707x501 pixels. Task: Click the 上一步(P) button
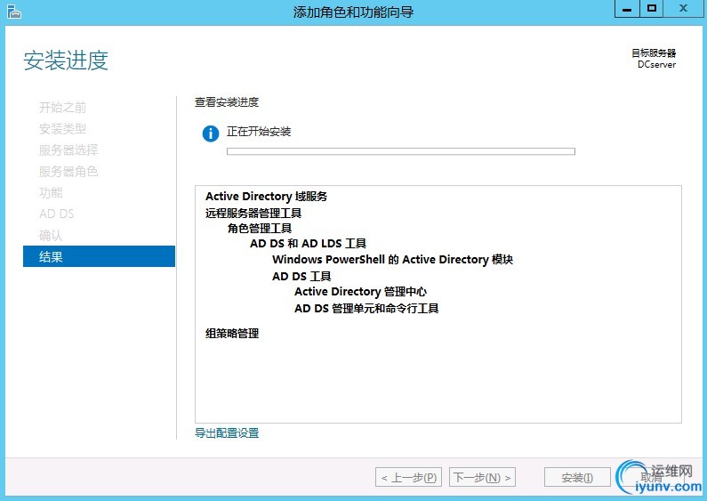click(408, 478)
